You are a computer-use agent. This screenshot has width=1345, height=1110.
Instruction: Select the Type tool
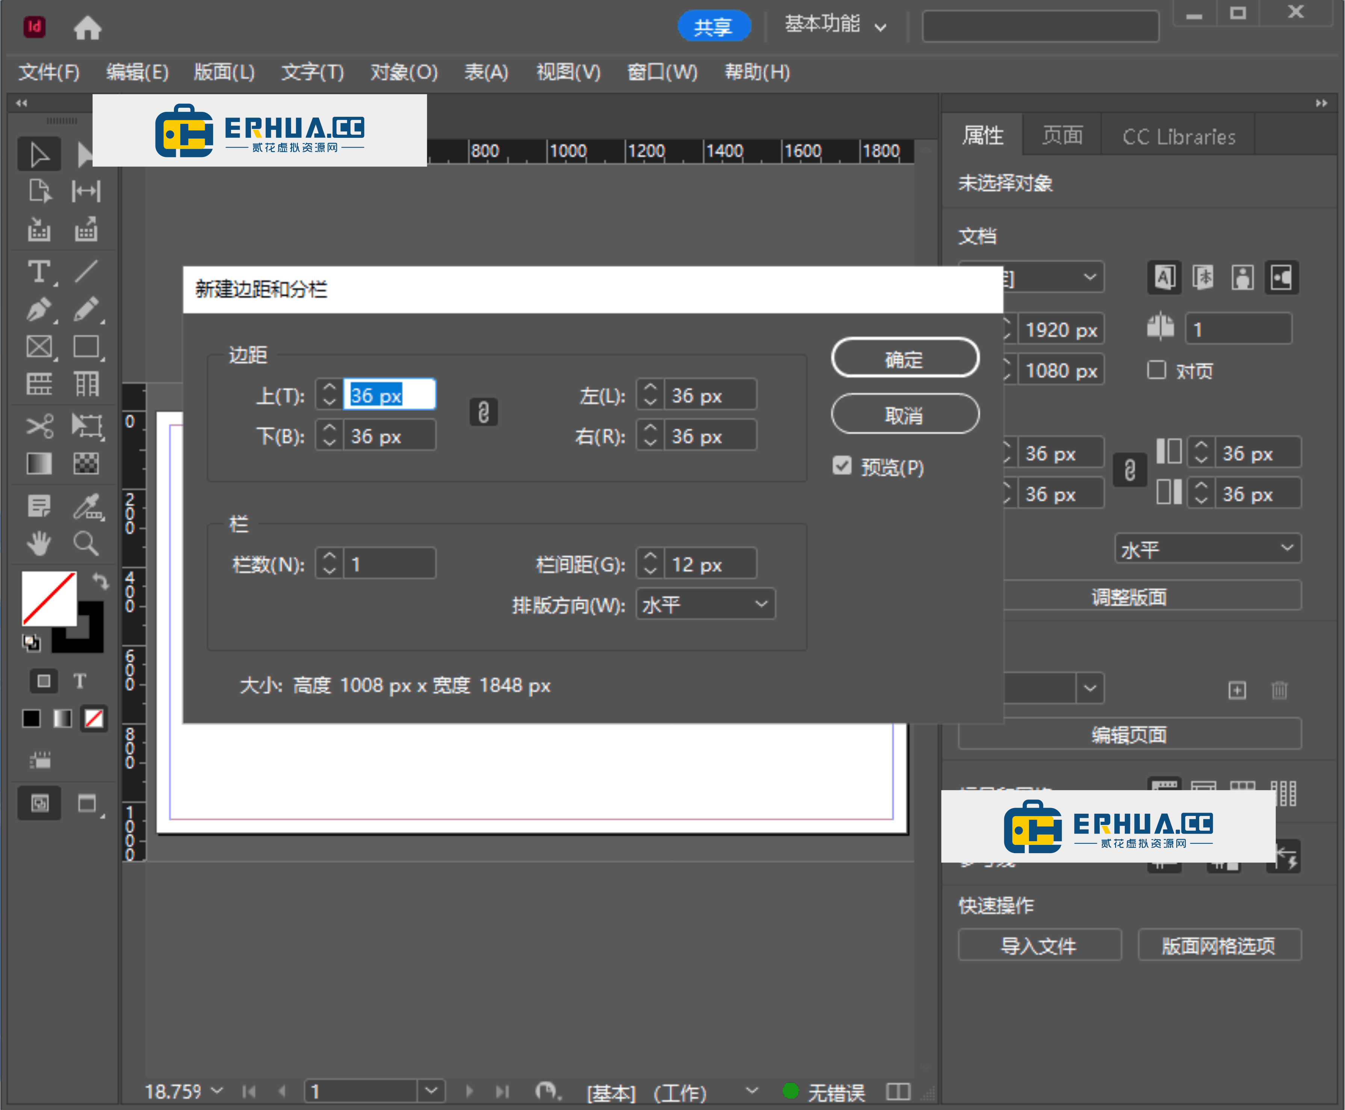point(40,272)
